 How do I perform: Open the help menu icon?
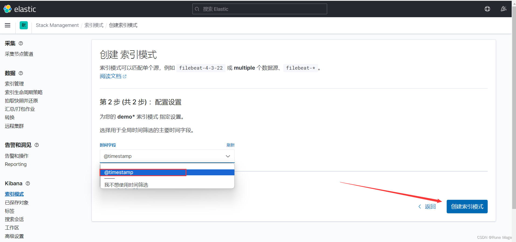click(487, 9)
